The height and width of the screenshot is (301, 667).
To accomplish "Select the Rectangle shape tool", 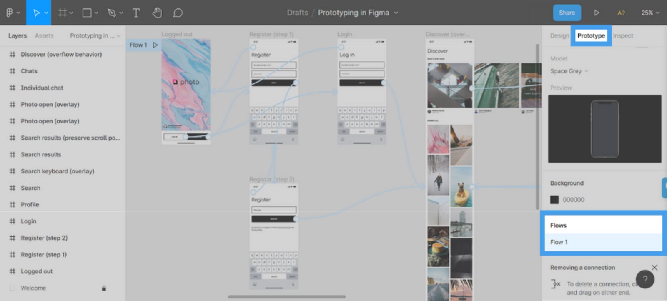I will pyautogui.click(x=87, y=13).
